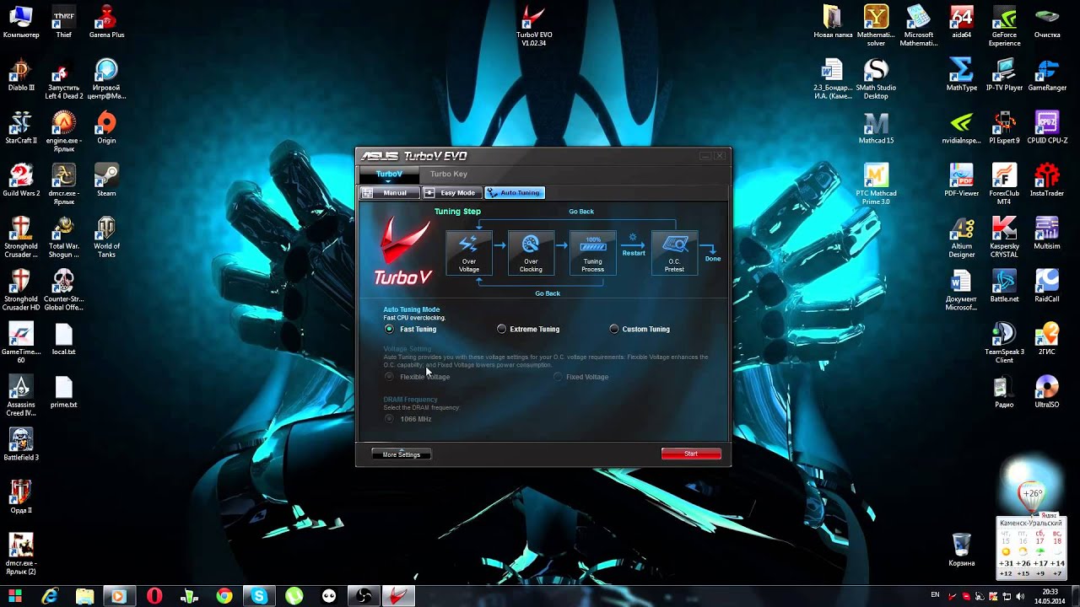
Task: Select the Over Voltage tuning step icon
Action: [468, 252]
